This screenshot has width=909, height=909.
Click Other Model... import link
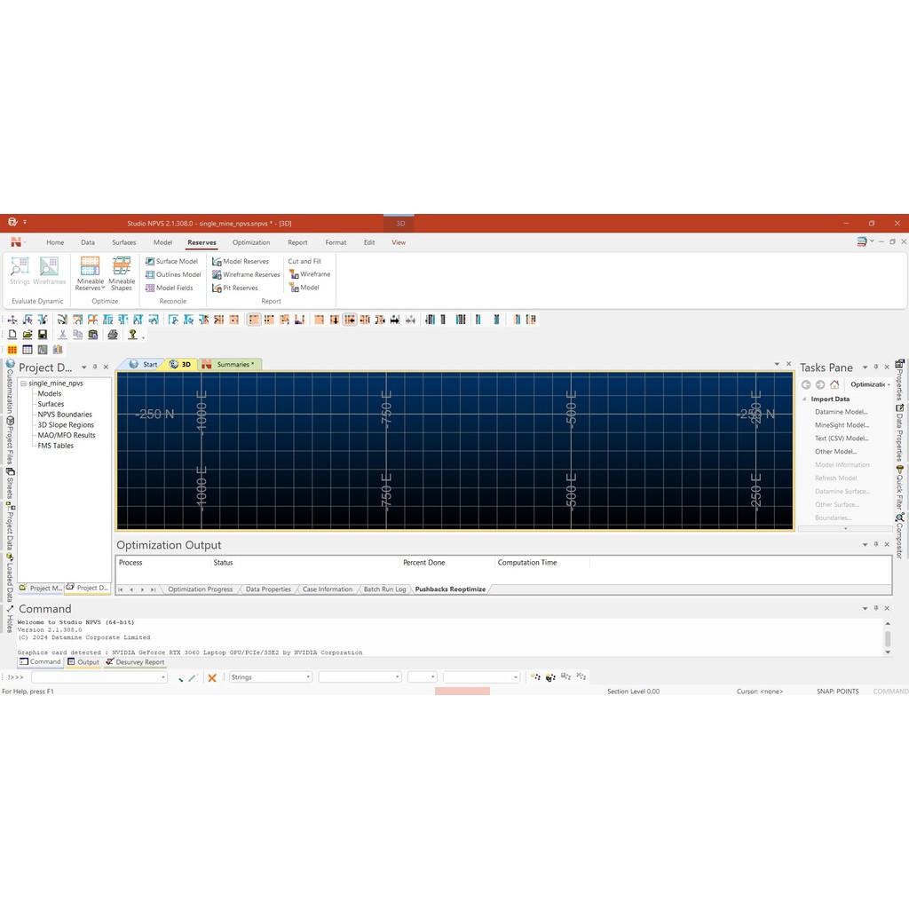835,452
